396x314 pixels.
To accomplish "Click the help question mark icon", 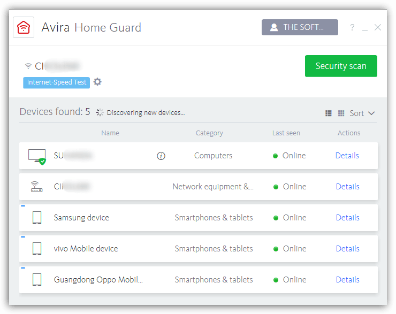I will [x=352, y=27].
